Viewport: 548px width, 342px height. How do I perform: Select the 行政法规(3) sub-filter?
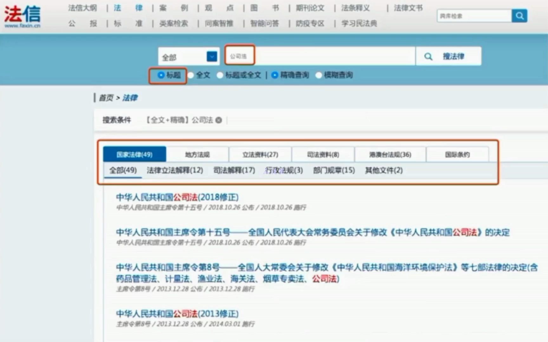tap(284, 170)
